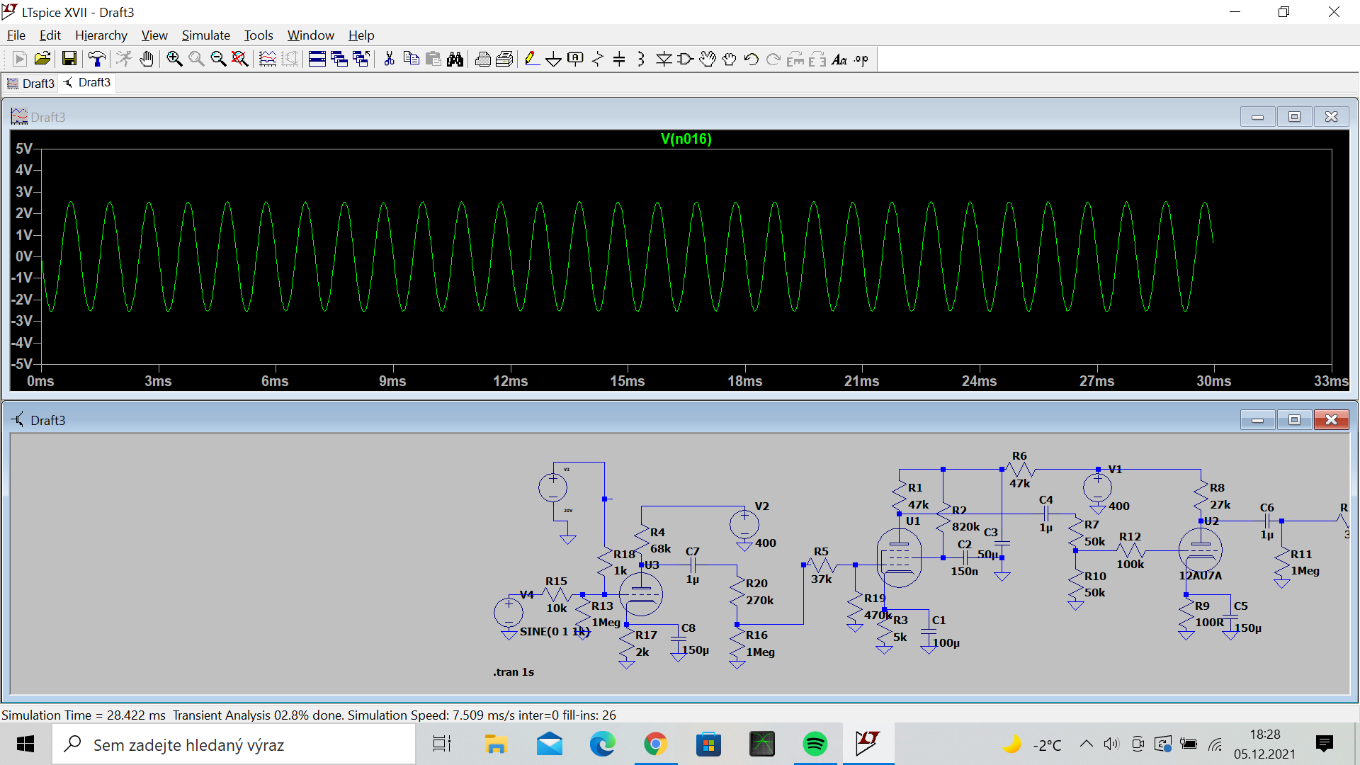Open the Tools menu
1360x765 pixels.
click(x=259, y=35)
